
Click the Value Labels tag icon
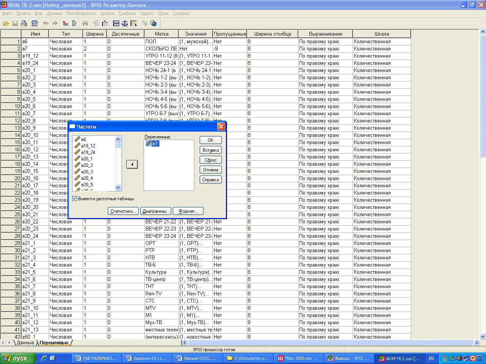(145, 24)
